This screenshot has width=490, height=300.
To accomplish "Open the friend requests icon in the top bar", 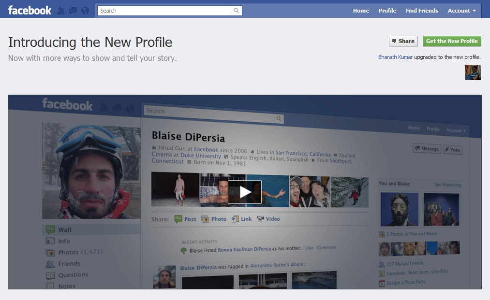I will tap(61, 11).
